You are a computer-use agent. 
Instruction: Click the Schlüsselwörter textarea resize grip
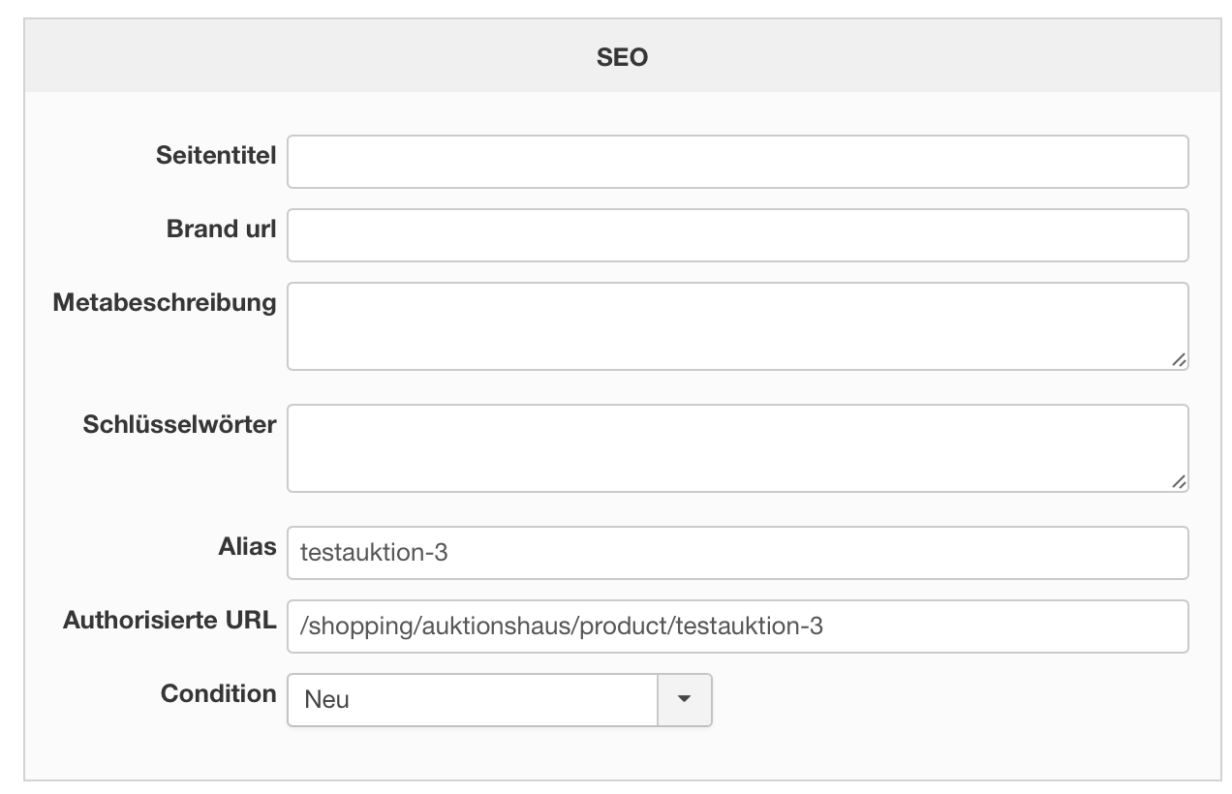pyautogui.click(x=1178, y=482)
